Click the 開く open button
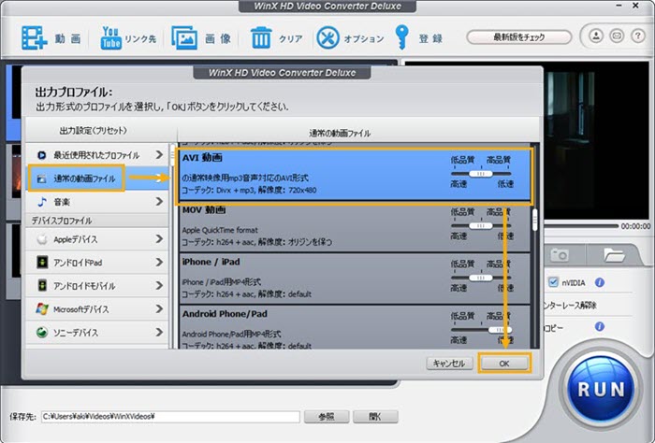The image size is (655, 443). coord(375,416)
